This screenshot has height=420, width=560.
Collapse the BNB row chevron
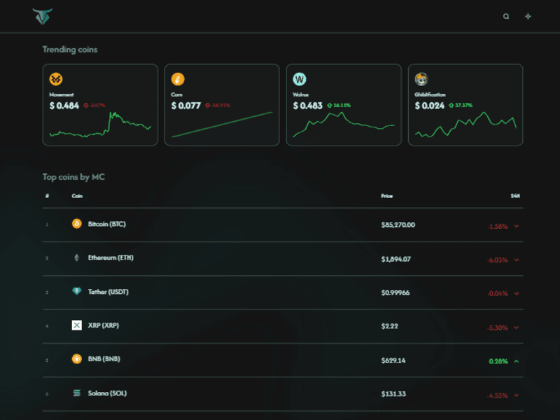517,361
